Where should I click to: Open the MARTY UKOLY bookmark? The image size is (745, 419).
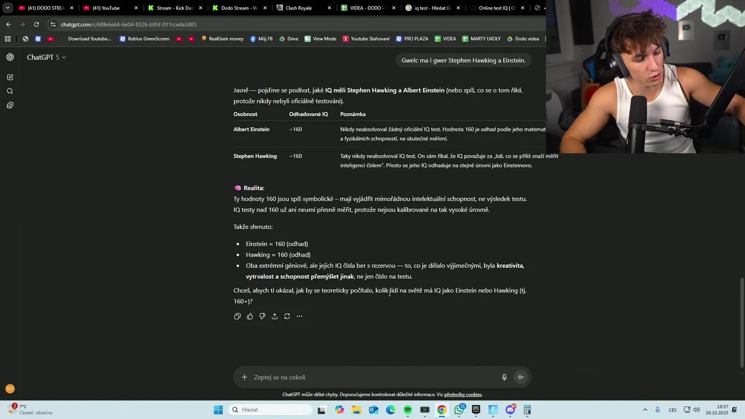click(481, 38)
